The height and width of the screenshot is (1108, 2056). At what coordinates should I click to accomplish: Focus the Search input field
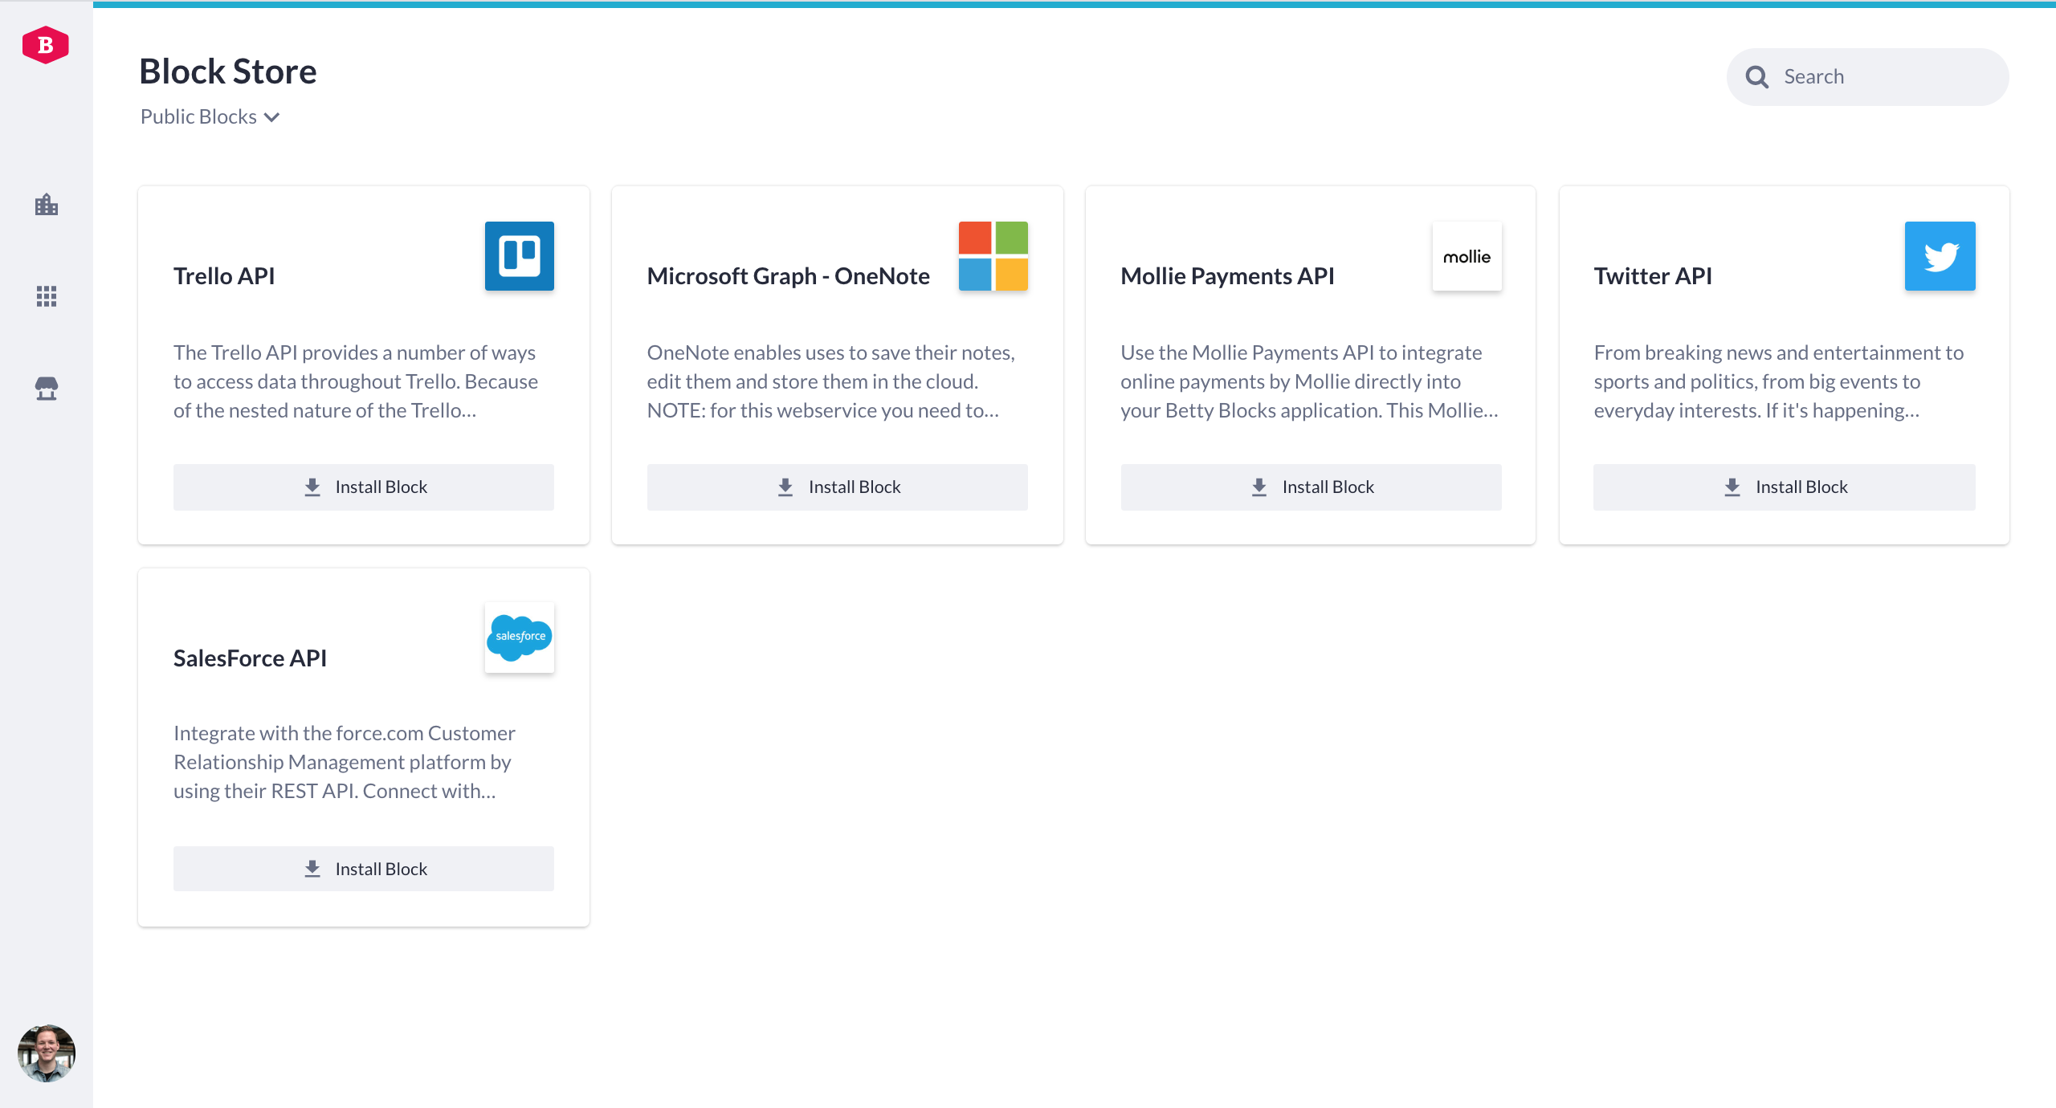pos(1868,77)
